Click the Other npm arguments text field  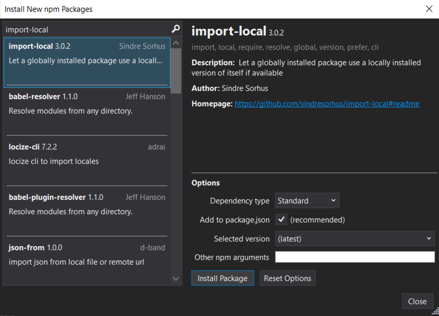tap(355, 257)
